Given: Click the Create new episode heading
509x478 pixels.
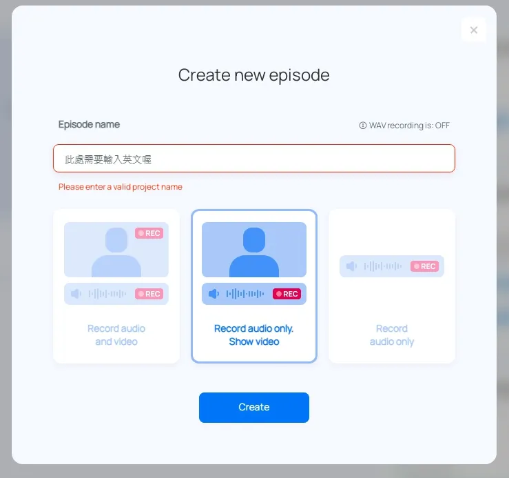Looking at the screenshot, I should (x=254, y=75).
